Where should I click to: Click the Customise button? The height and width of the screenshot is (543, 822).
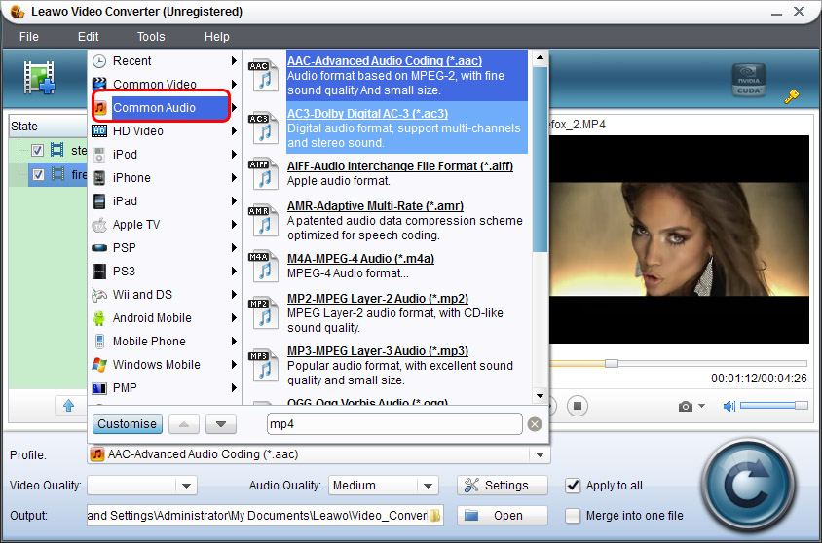pos(128,423)
